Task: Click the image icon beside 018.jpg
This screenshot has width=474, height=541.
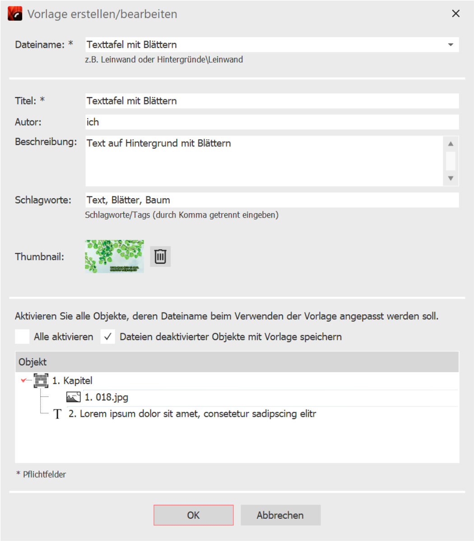Action: 73,397
